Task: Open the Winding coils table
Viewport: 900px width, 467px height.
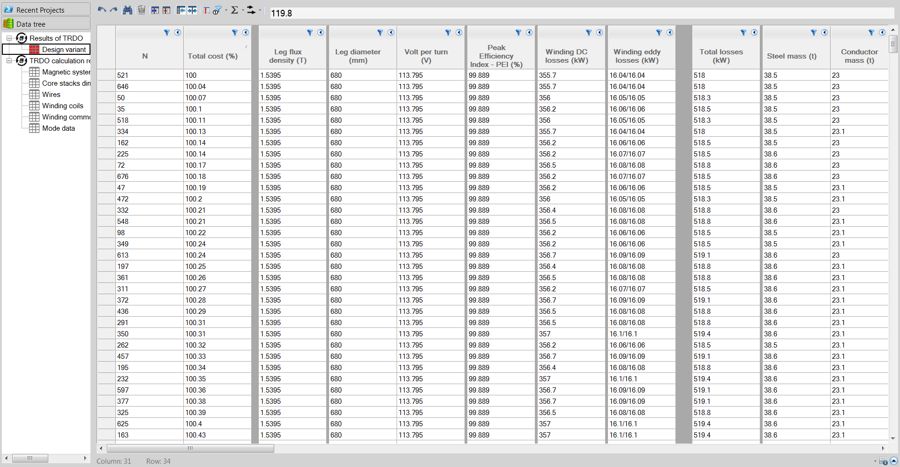Action: click(62, 106)
